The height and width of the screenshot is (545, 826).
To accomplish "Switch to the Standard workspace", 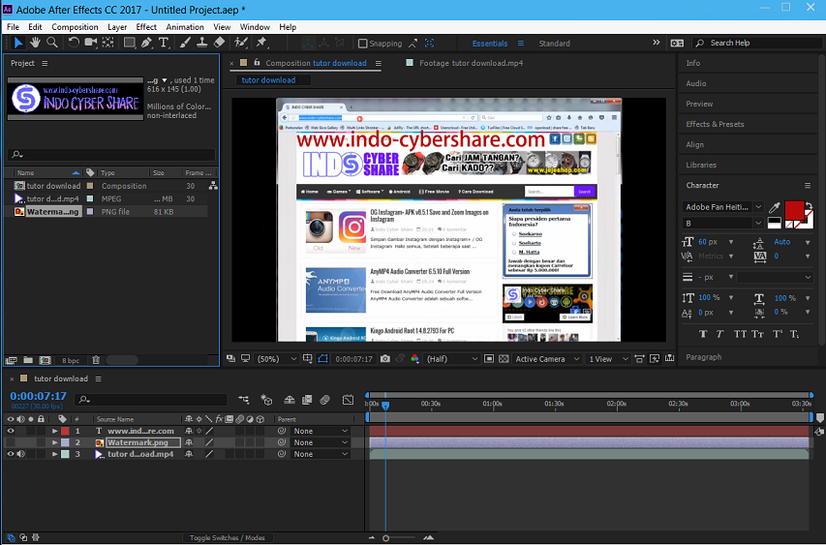I will click(x=554, y=44).
